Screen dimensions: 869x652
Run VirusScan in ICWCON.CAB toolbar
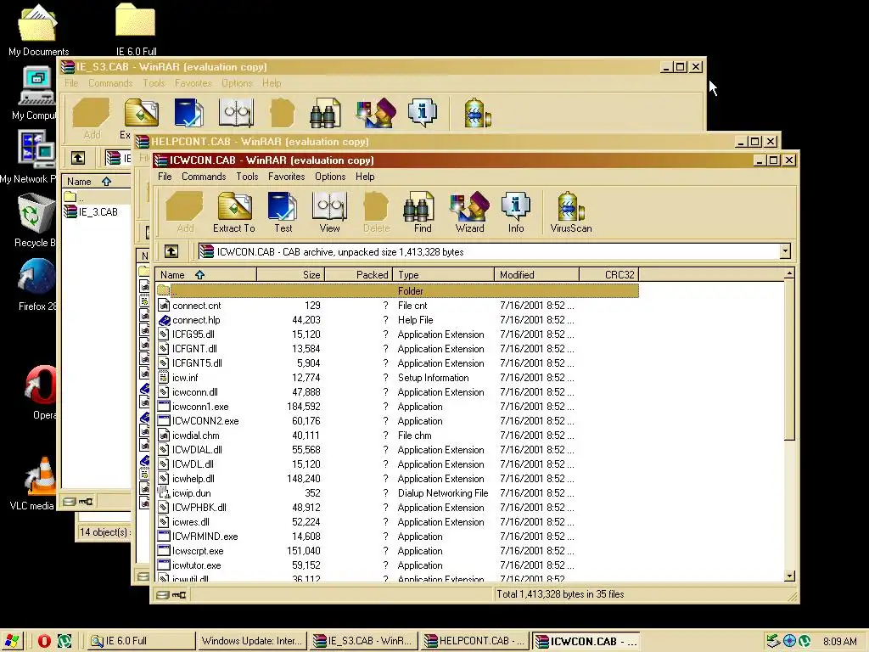tap(571, 211)
